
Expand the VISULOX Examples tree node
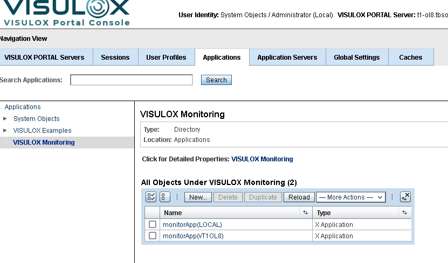click(x=5, y=130)
